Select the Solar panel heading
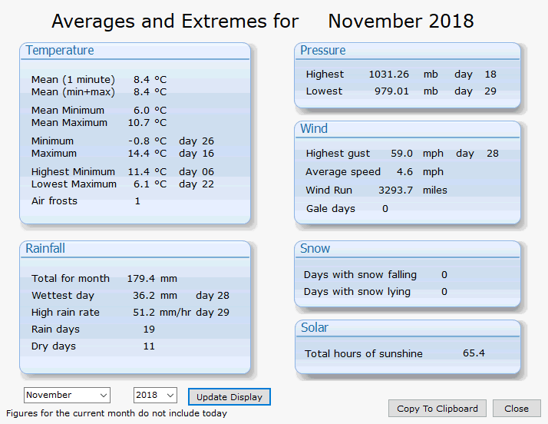 (x=315, y=327)
